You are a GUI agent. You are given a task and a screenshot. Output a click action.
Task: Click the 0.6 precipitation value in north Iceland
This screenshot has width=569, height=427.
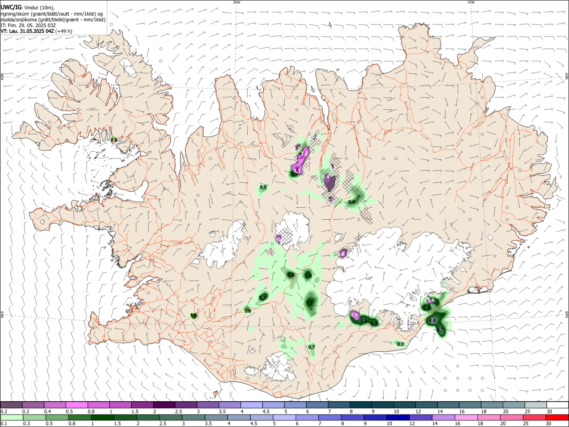click(263, 187)
